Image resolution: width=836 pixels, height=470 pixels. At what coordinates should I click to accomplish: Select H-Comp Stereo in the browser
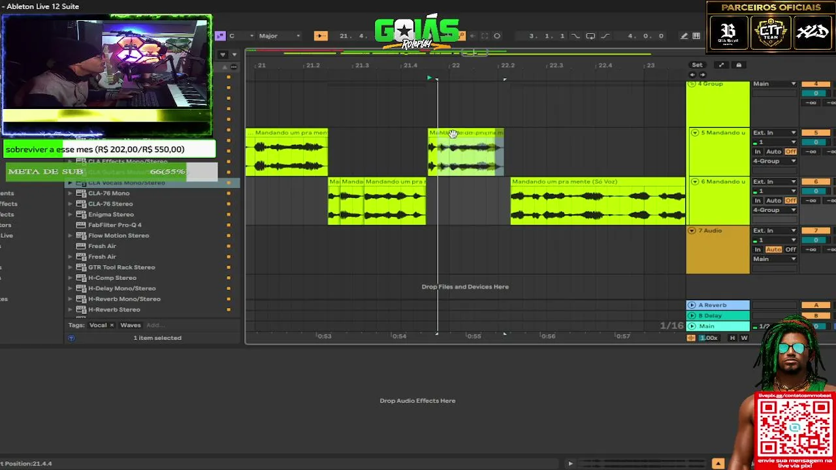coord(112,278)
